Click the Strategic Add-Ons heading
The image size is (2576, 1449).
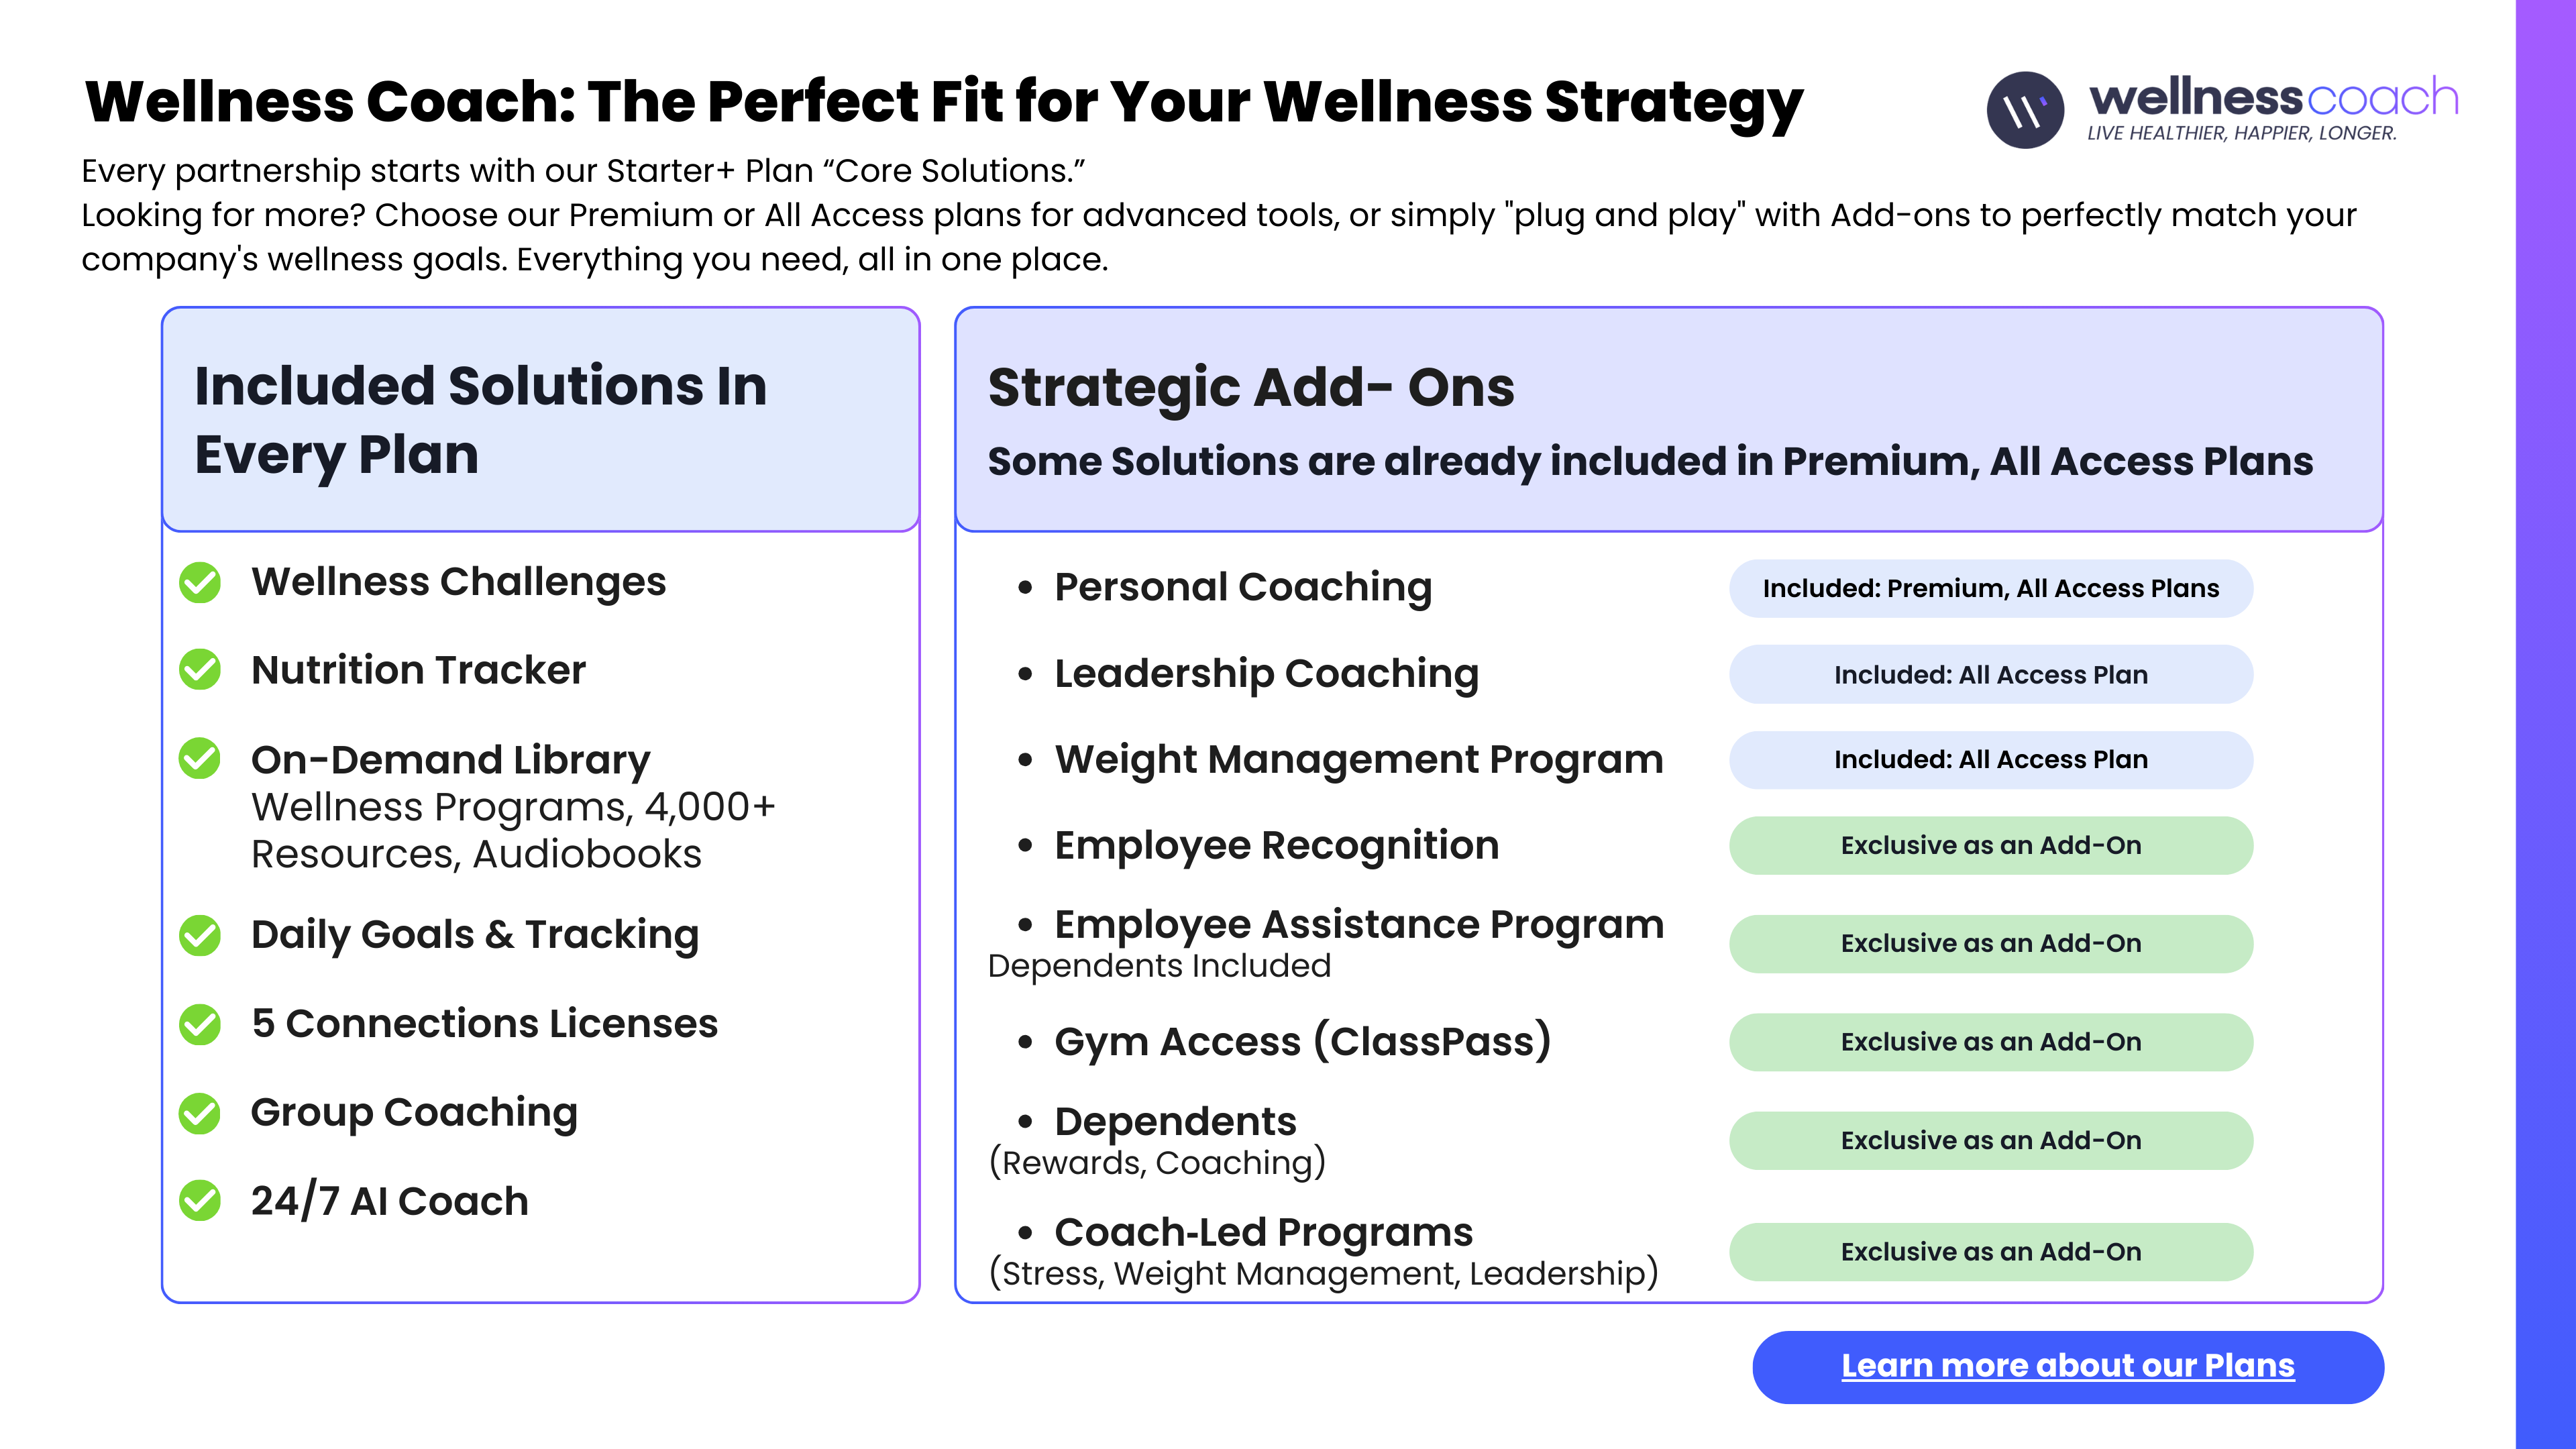pyautogui.click(x=1251, y=388)
